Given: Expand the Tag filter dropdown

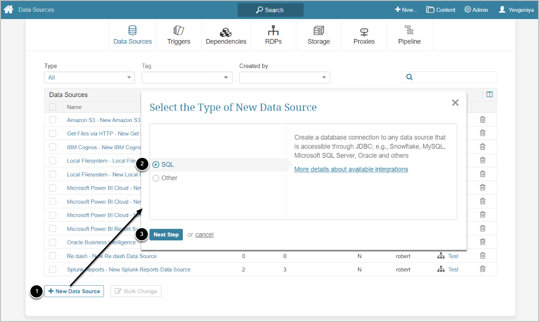Looking at the screenshot, I should coord(187,78).
